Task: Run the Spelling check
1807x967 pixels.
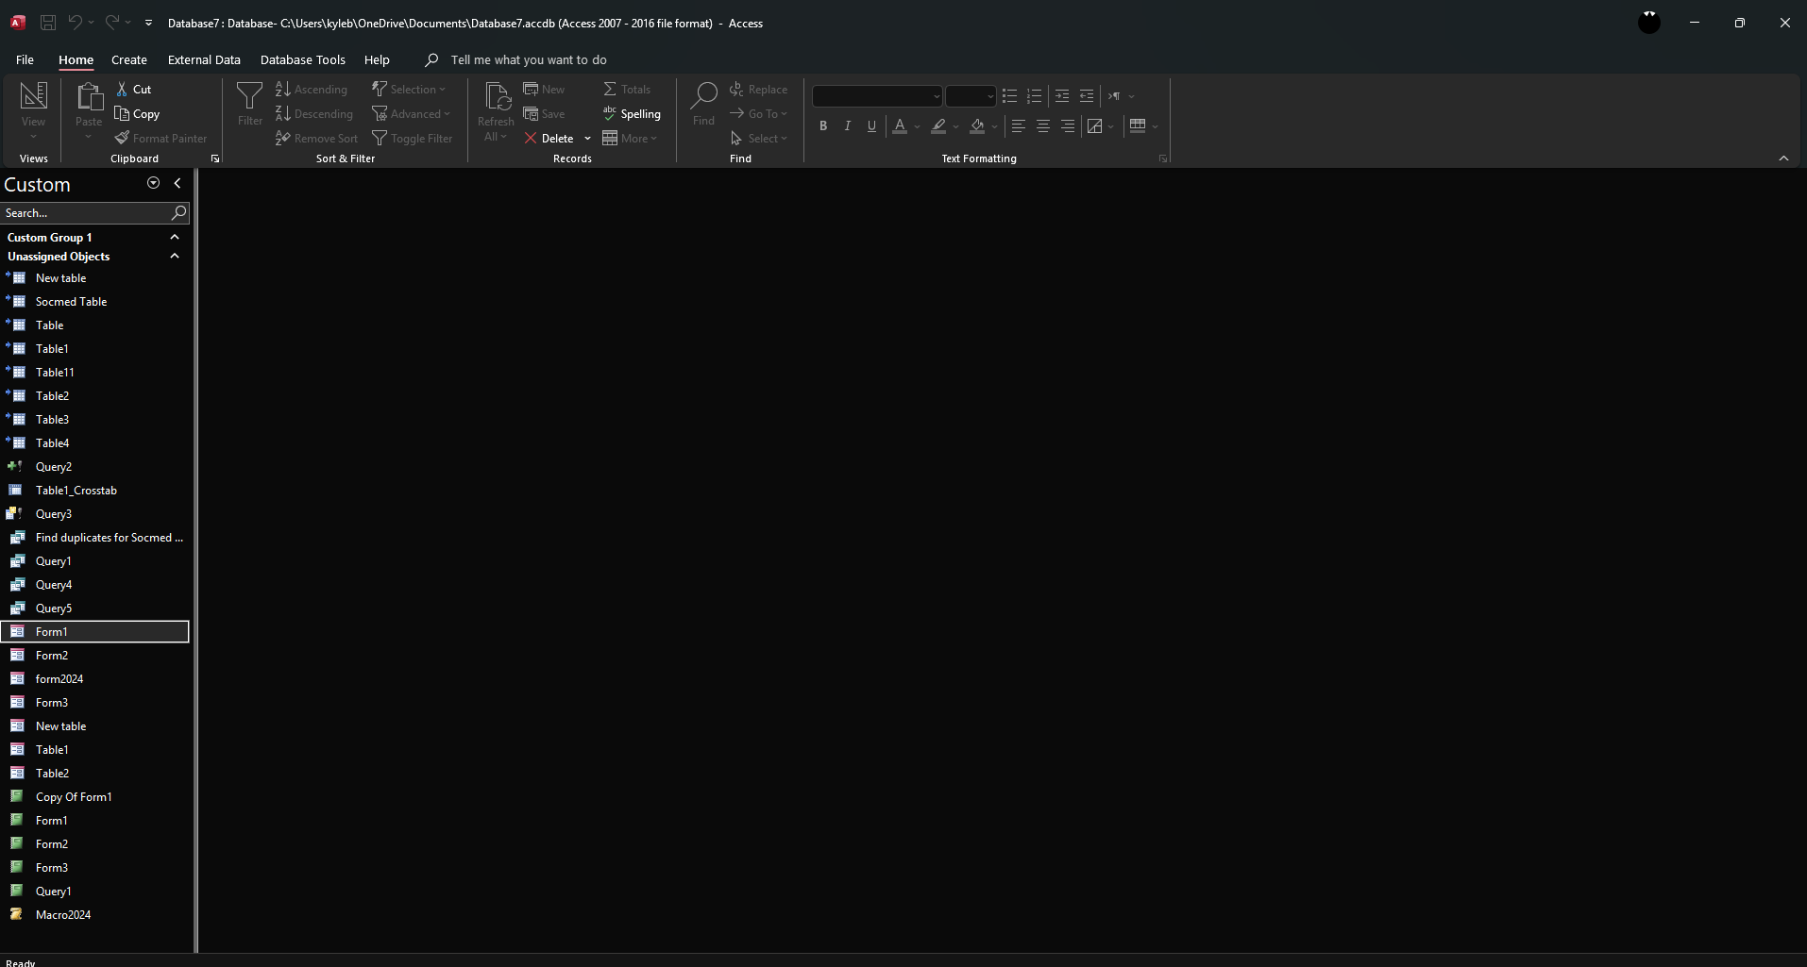Action: [632, 113]
